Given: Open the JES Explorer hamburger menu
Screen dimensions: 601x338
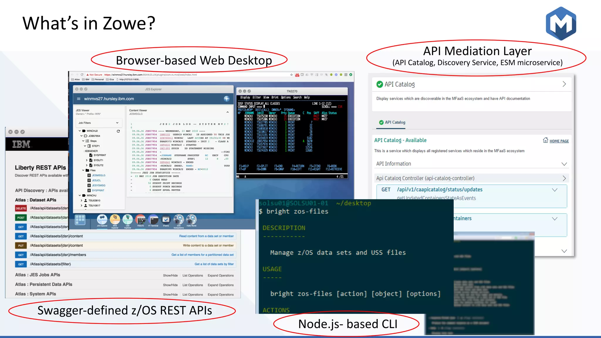Looking at the screenshot, I should pos(79,99).
